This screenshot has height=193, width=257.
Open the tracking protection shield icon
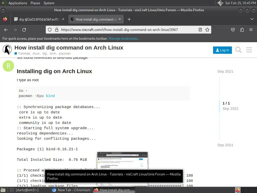pos(50,30)
